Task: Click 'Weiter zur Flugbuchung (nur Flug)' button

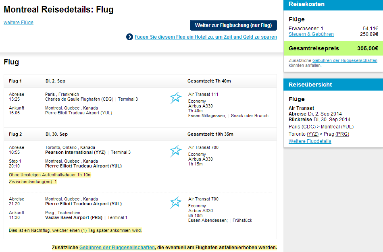Action: [x=233, y=25]
